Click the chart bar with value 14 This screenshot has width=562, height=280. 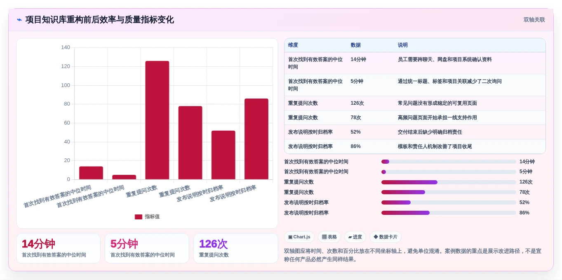pyautogui.click(x=91, y=173)
